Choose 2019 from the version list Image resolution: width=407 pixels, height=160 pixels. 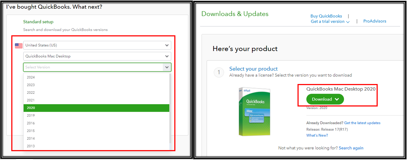point(96,116)
